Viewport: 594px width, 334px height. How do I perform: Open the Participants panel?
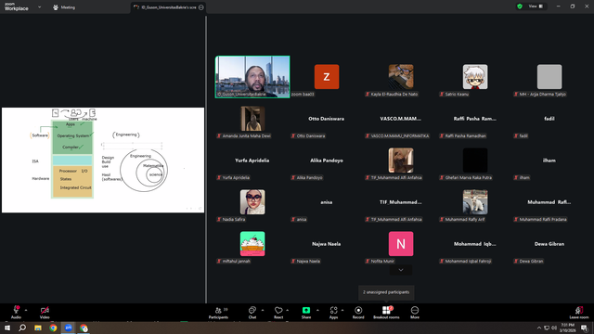[x=219, y=313]
